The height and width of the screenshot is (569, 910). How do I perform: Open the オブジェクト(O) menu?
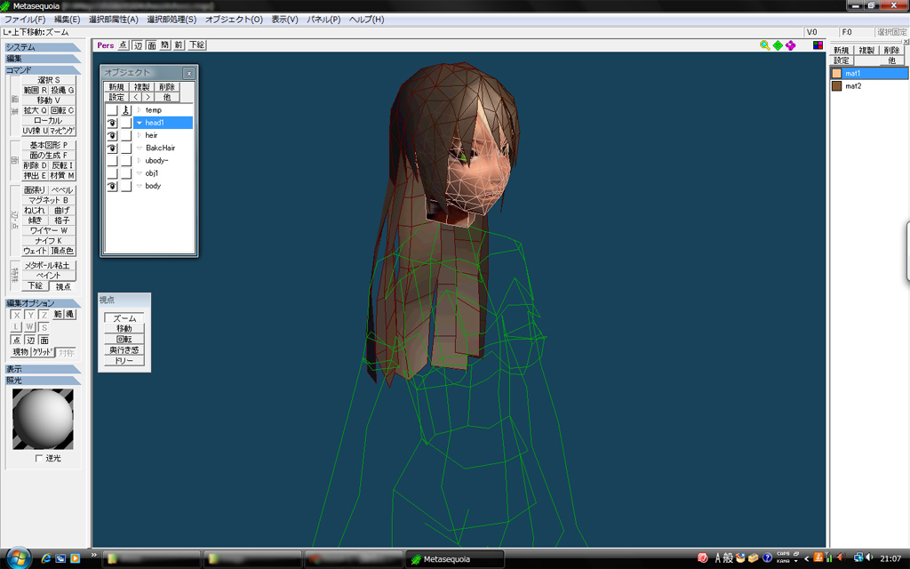click(234, 20)
